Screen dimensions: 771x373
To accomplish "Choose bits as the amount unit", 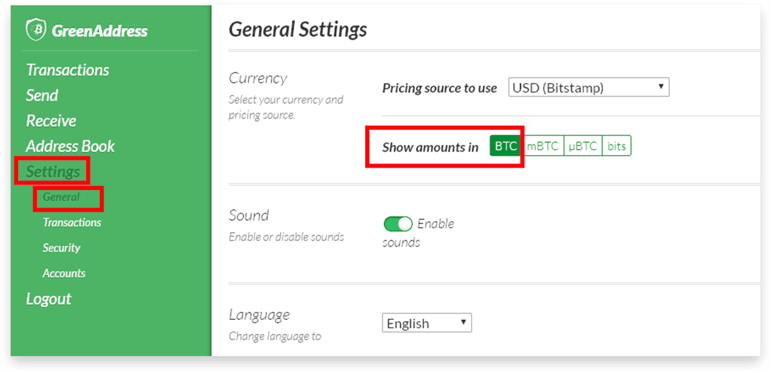I will coord(617,146).
